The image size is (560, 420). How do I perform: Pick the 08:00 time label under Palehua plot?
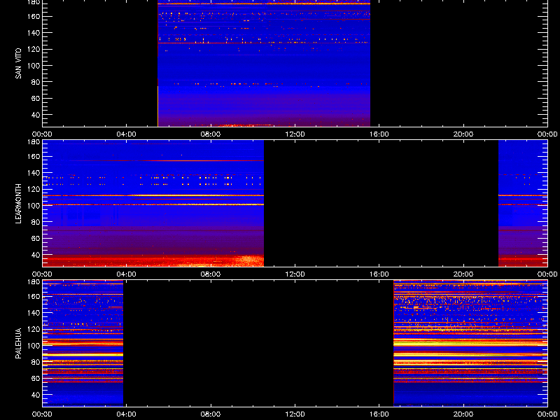[211, 414]
